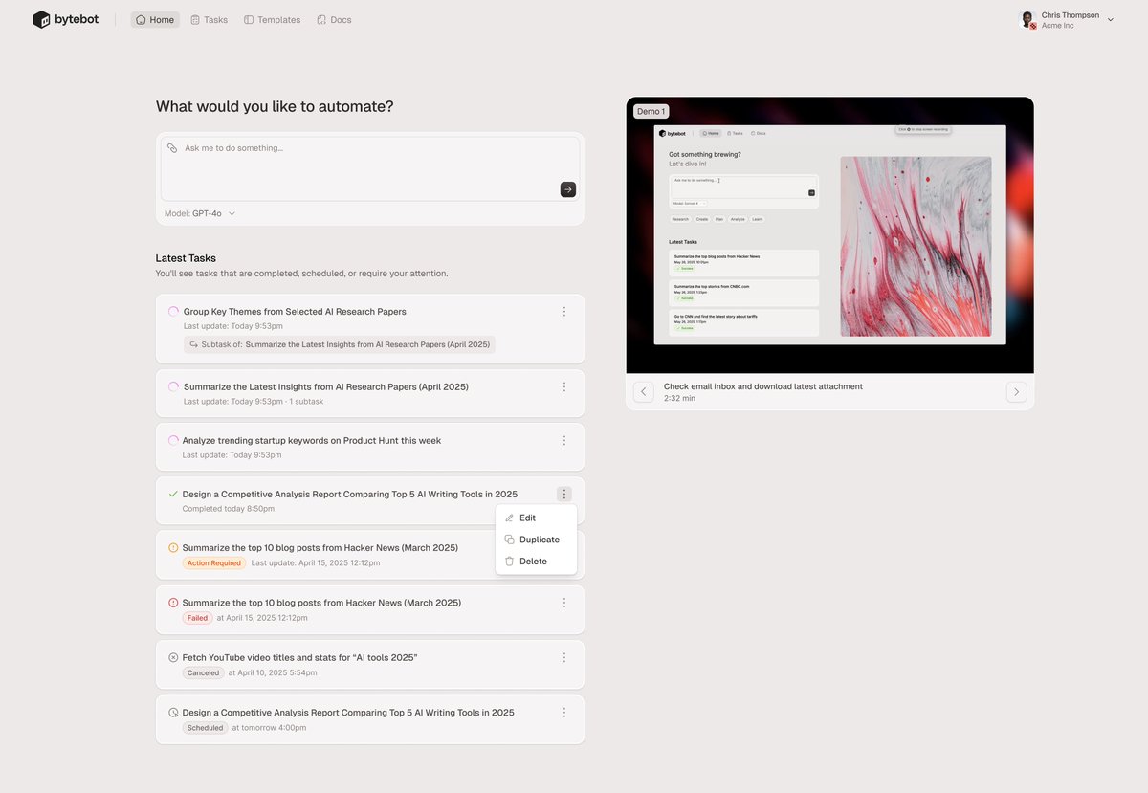Open options for Summarize Latest Insights task
The width and height of the screenshot is (1148, 793).
pos(564,386)
